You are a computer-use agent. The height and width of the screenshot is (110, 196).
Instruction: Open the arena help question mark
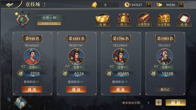point(44,5)
